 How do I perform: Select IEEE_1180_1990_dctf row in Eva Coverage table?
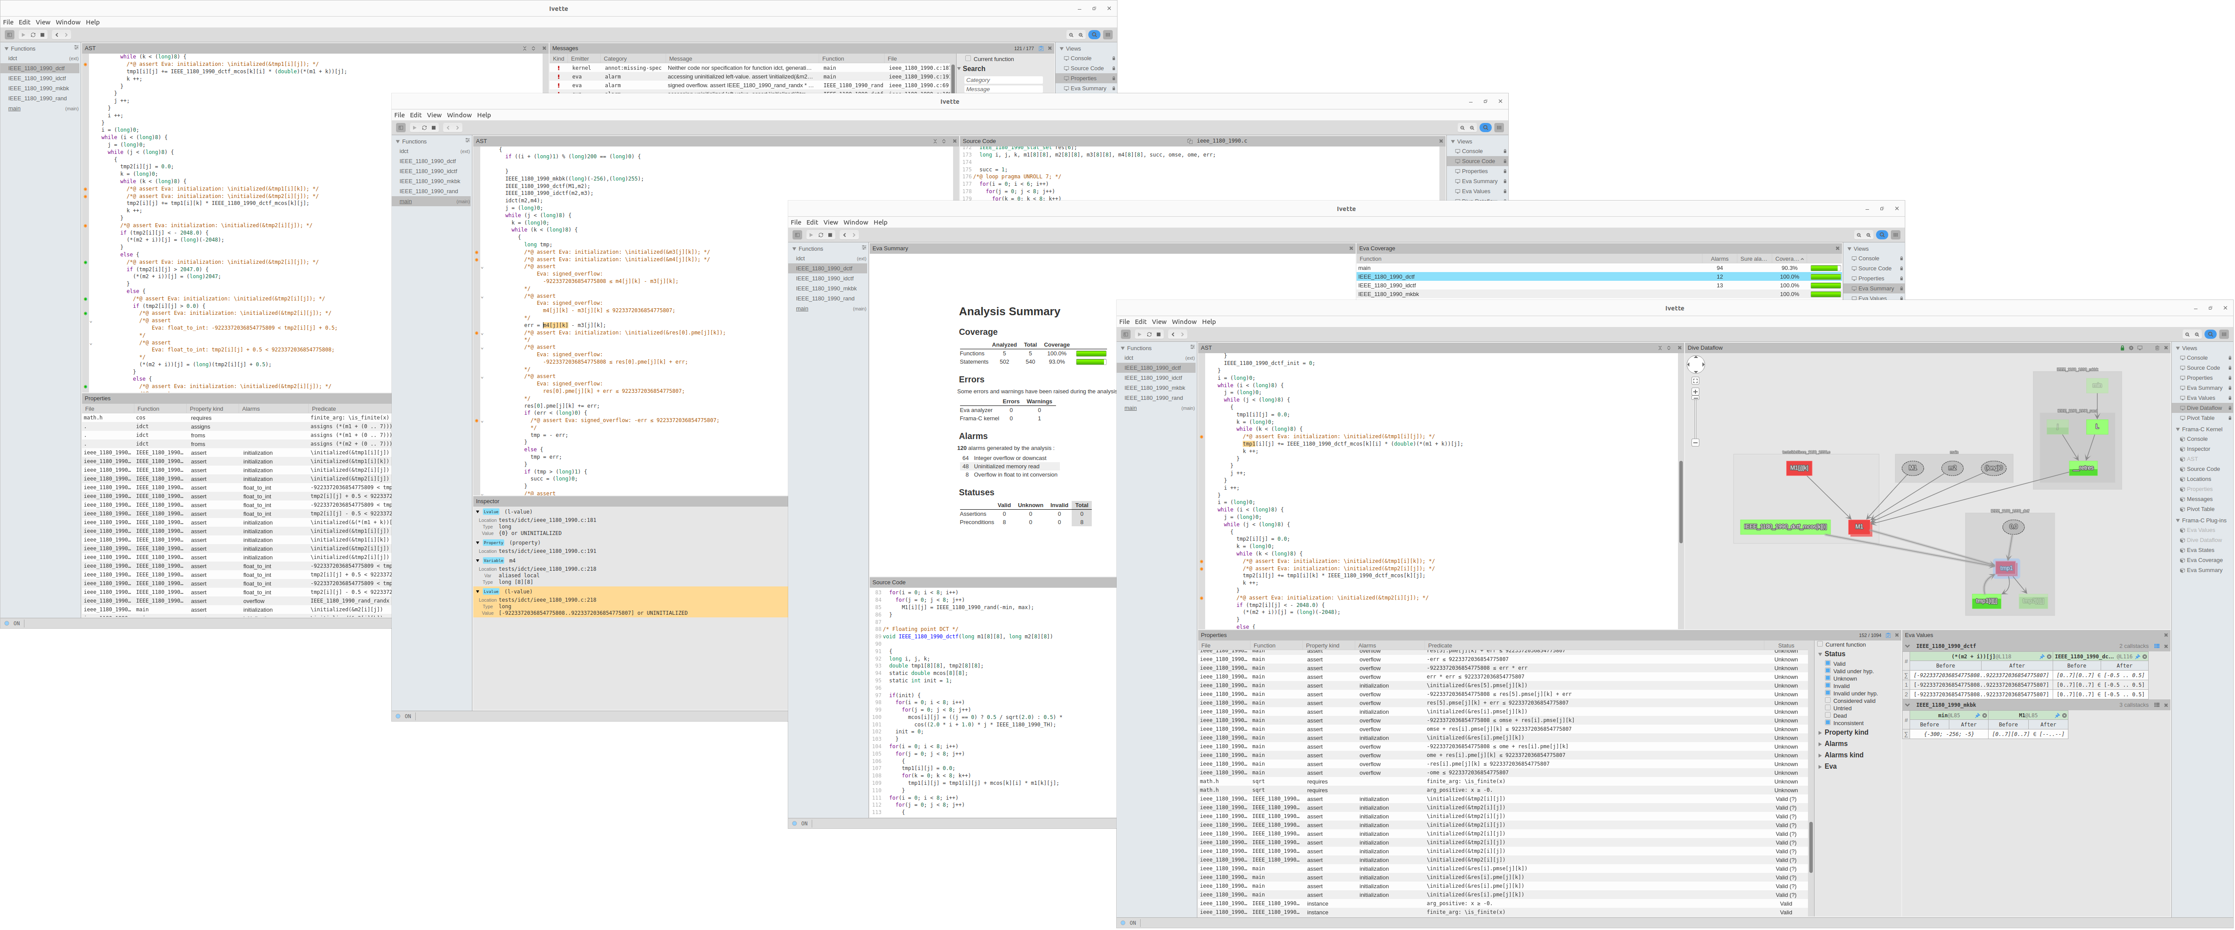point(1598,277)
